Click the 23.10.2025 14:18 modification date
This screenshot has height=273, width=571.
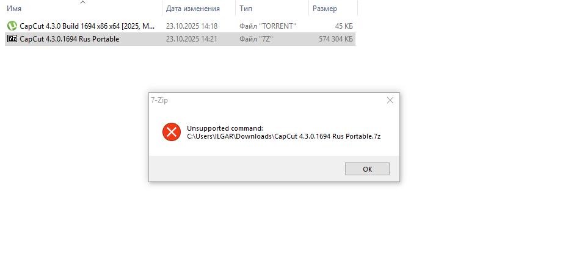pos(192,26)
